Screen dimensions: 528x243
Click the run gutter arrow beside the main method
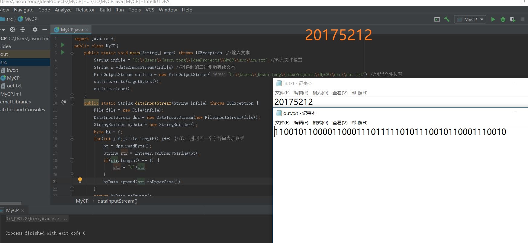coord(63,52)
